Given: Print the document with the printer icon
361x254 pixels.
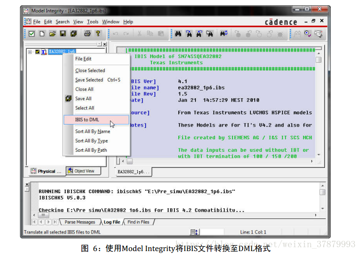Looking at the screenshot, I should tap(87, 34).
